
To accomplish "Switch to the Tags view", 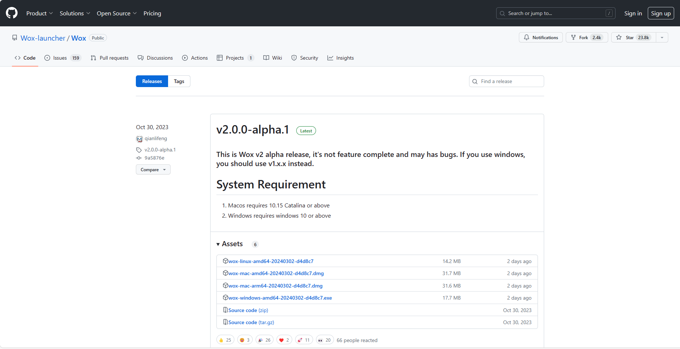I will coord(179,81).
